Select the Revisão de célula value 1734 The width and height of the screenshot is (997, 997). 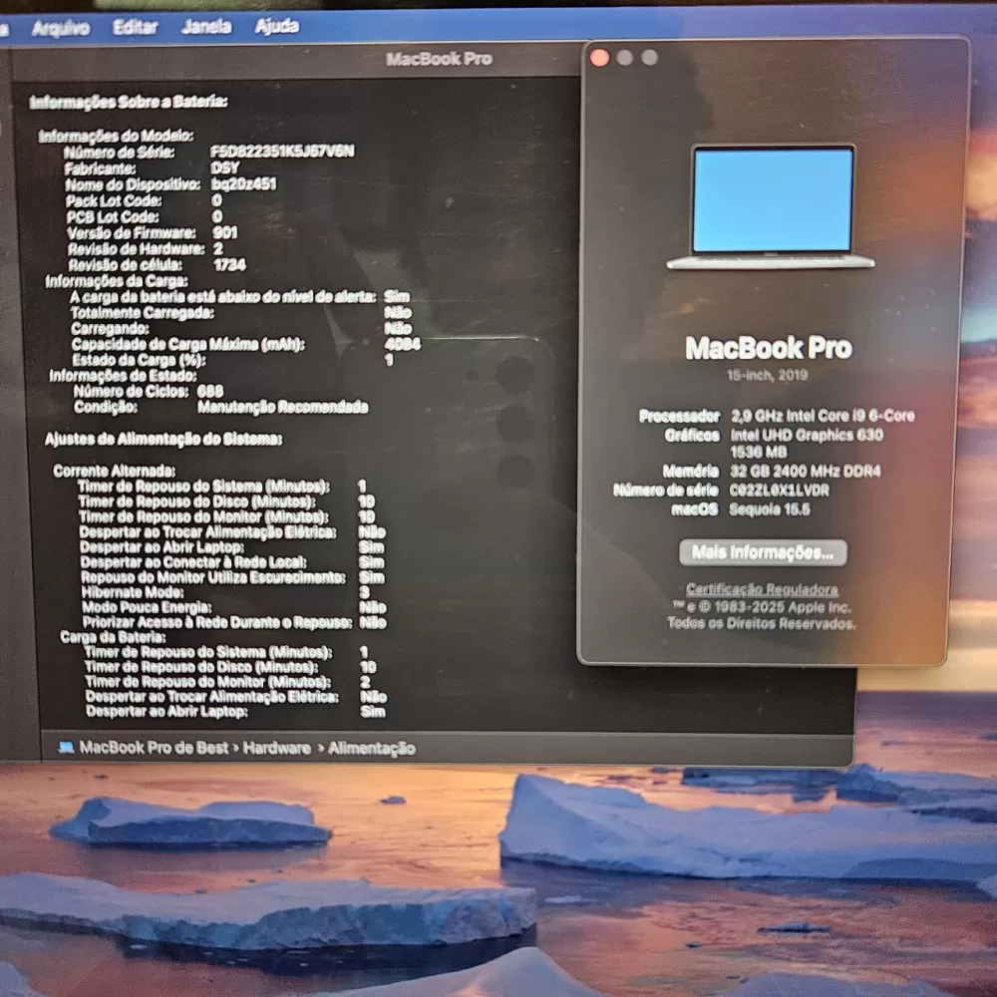229,264
